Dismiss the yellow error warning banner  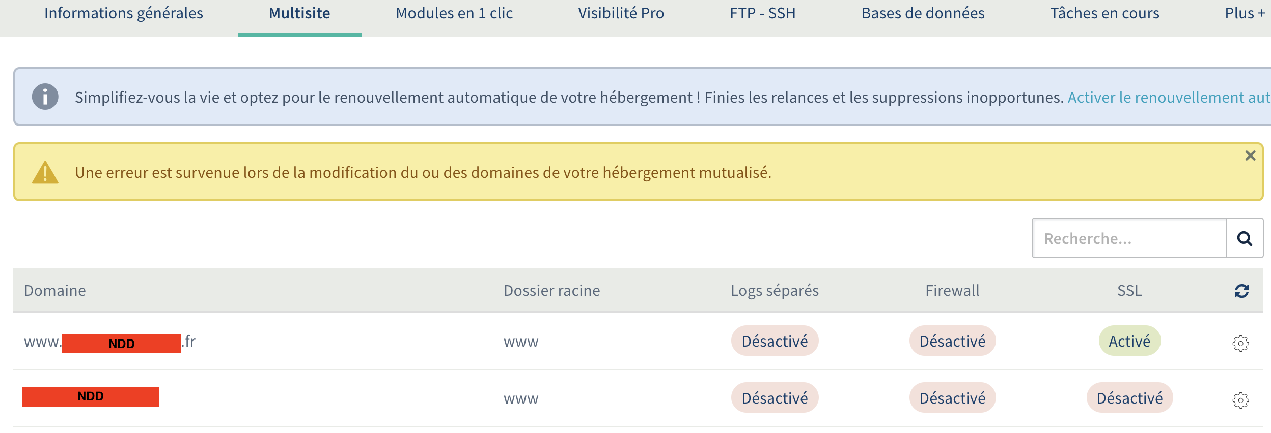tap(1250, 156)
